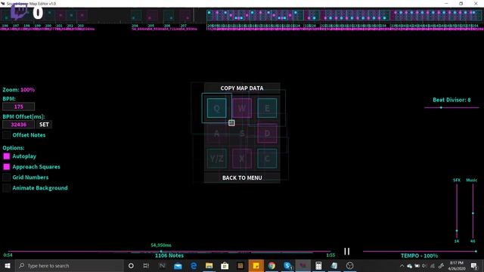Click the Zoom 100% value

coord(27,90)
